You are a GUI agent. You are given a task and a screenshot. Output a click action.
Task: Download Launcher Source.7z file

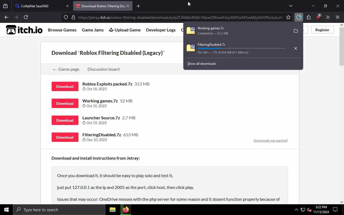(x=65, y=120)
